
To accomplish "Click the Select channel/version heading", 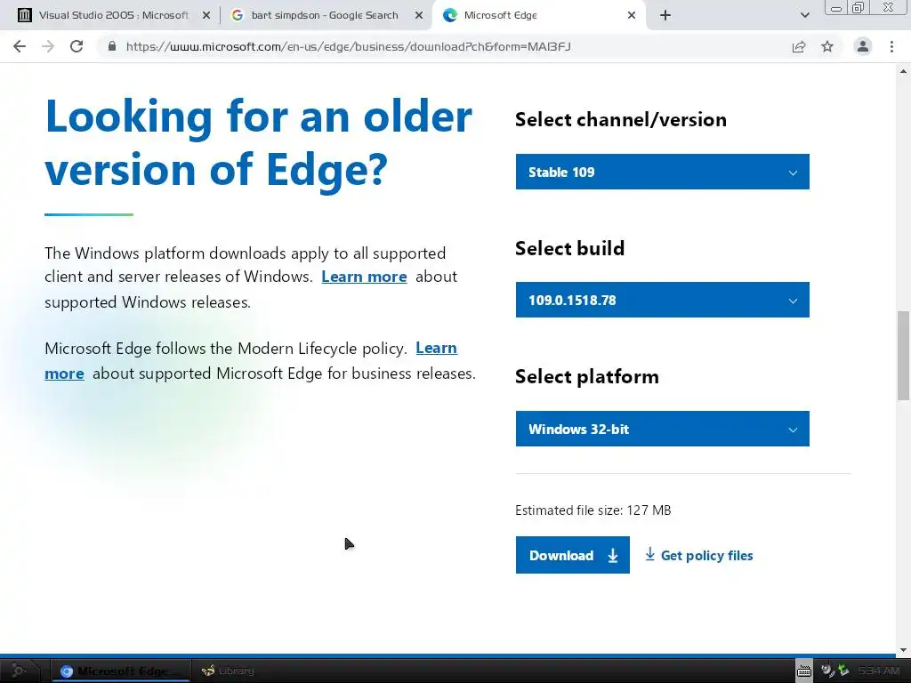I will tap(621, 119).
